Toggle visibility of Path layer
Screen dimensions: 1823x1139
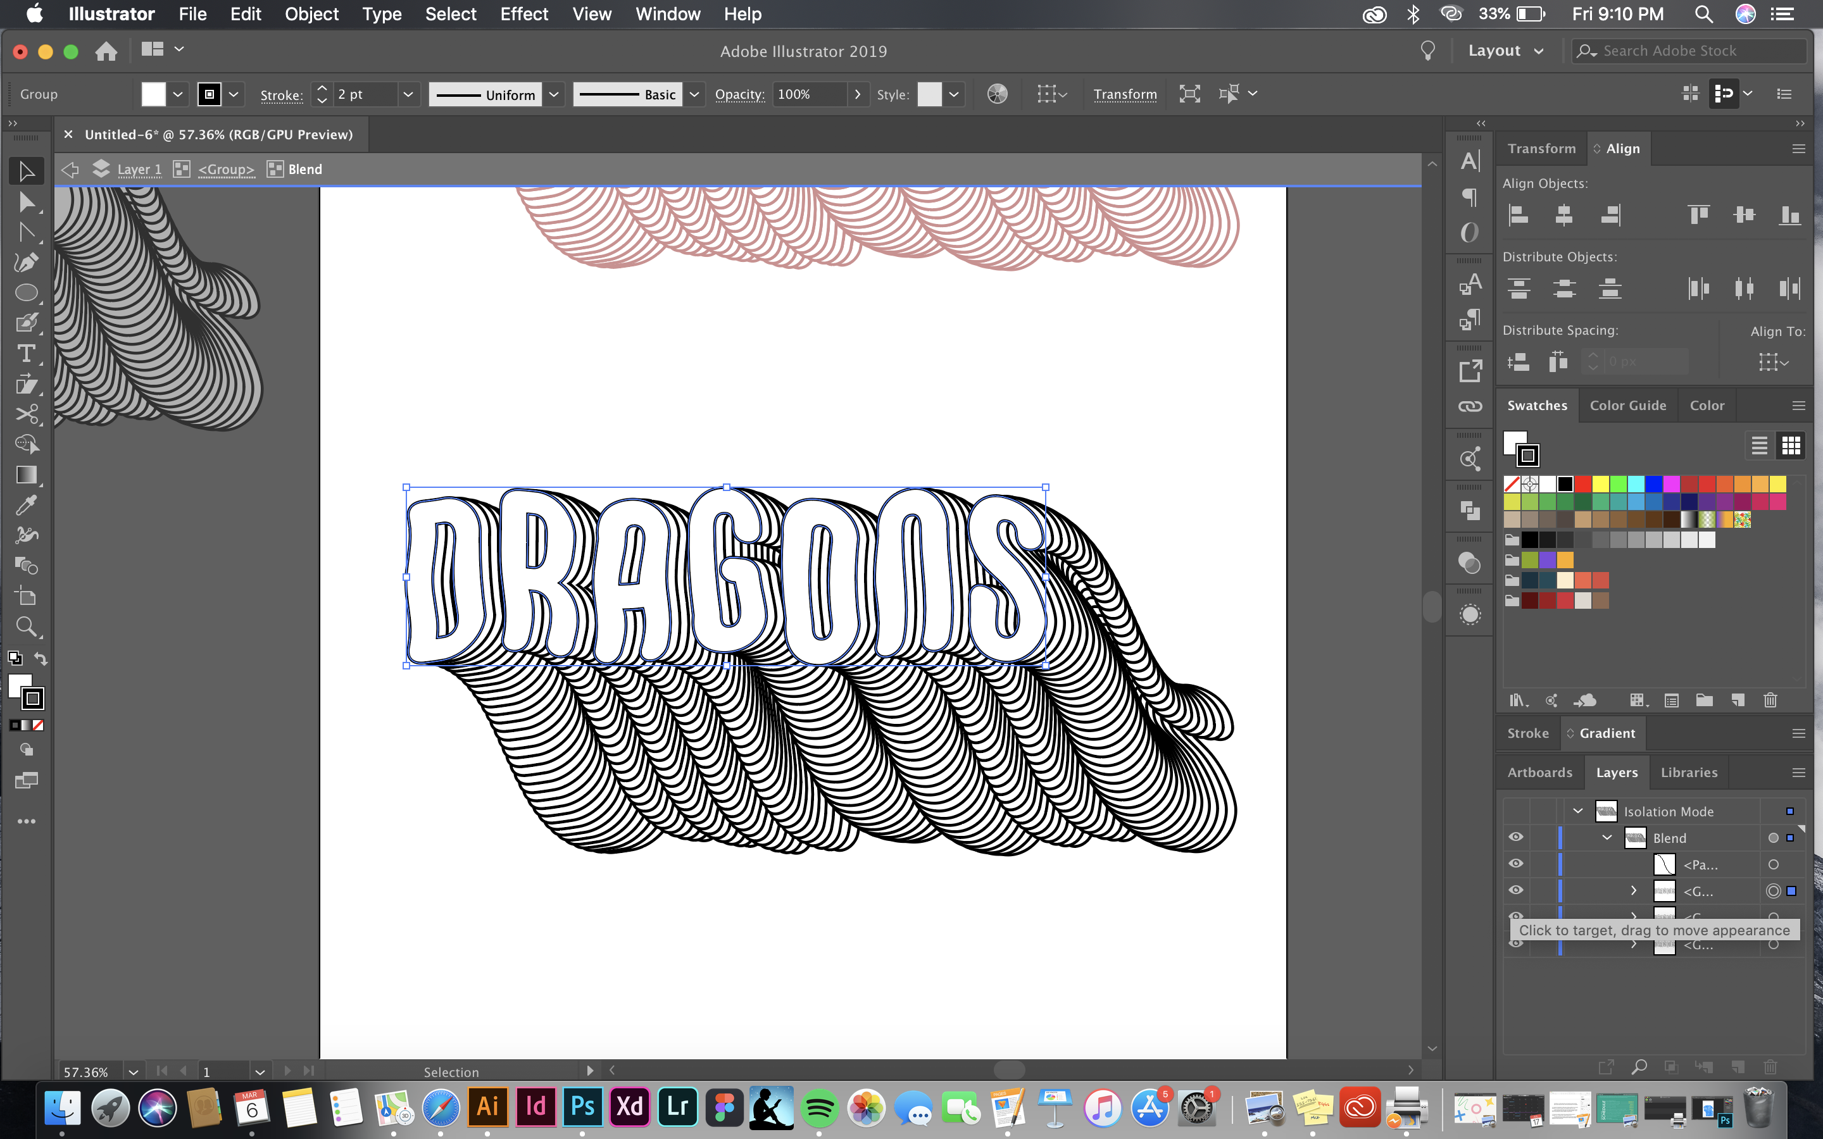[x=1517, y=864]
